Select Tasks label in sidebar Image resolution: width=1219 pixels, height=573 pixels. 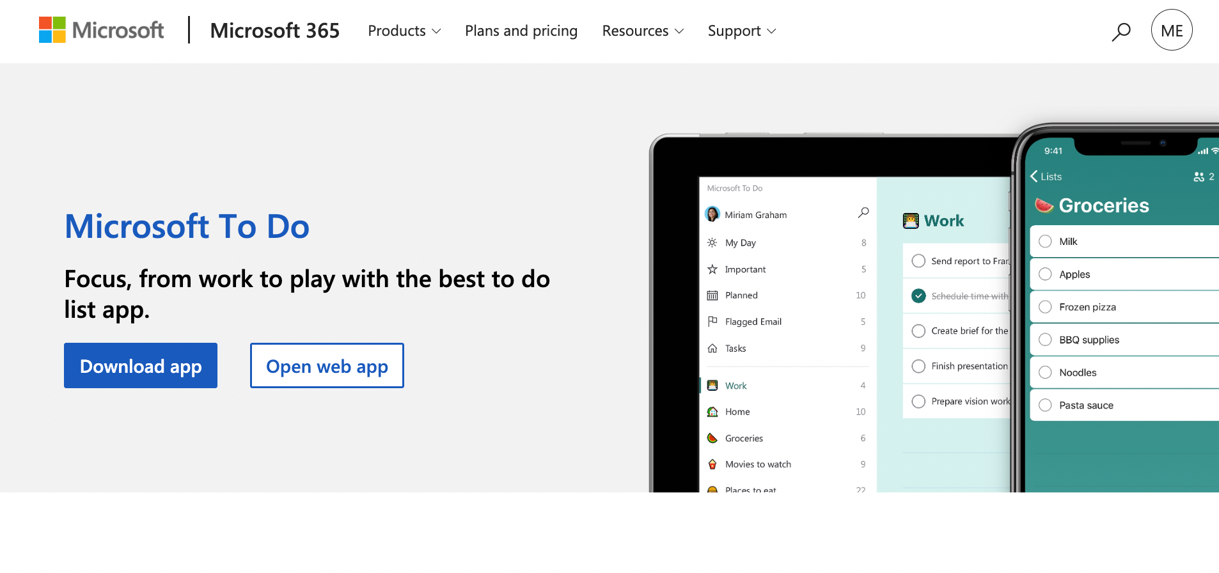pyautogui.click(x=735, y=349)
